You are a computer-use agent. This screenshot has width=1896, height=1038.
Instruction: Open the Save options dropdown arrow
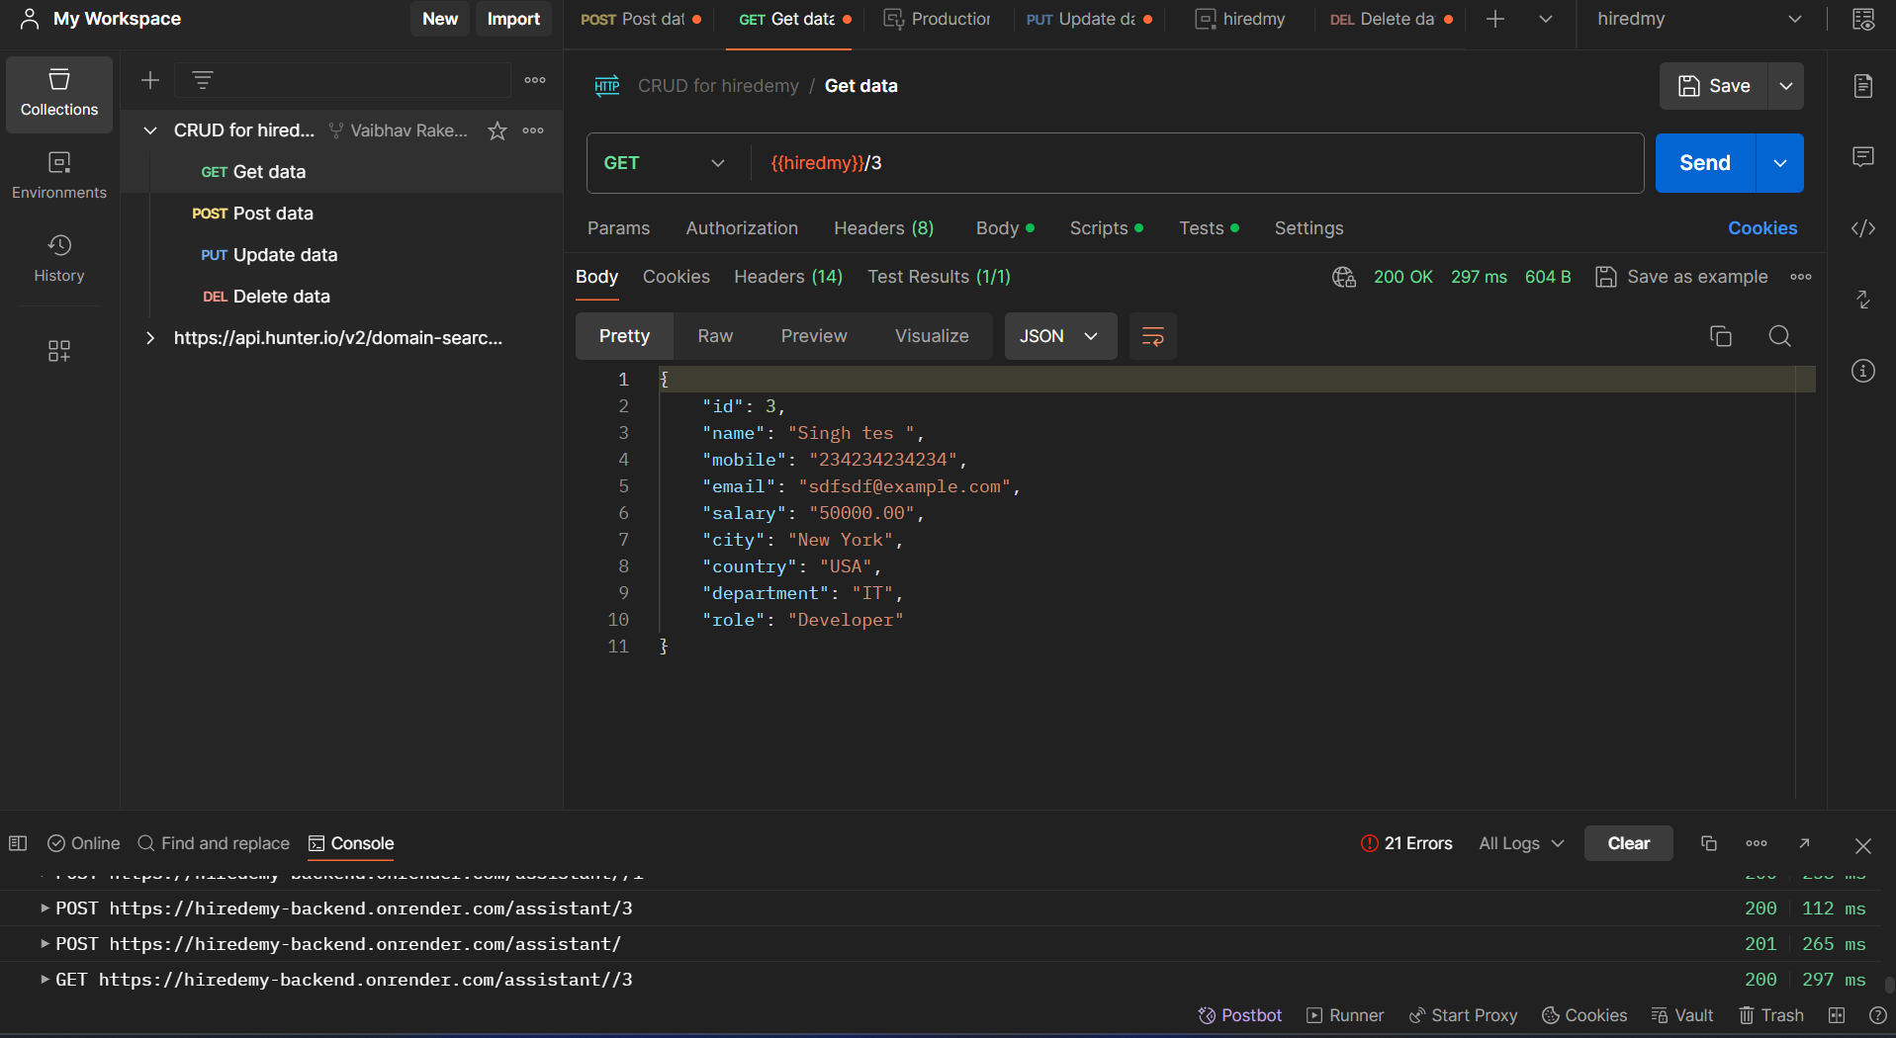(1786, 86)
